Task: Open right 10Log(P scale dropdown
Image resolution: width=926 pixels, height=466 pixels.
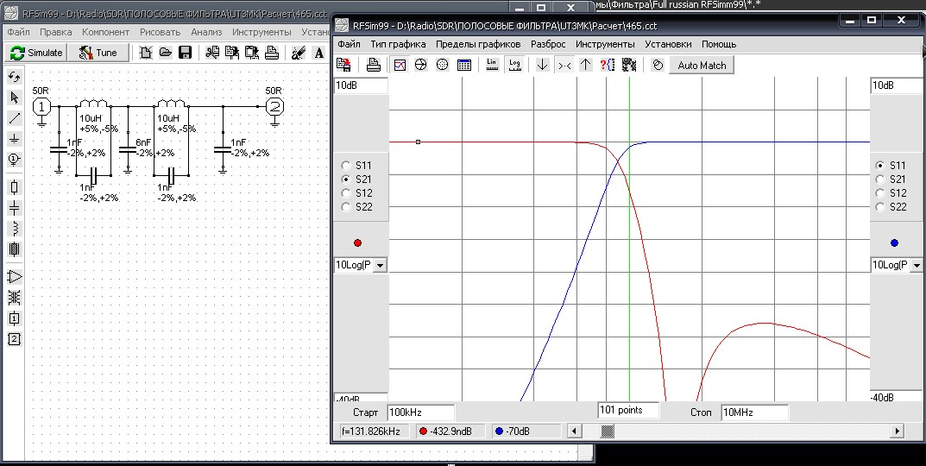Action: pos(916,266)
